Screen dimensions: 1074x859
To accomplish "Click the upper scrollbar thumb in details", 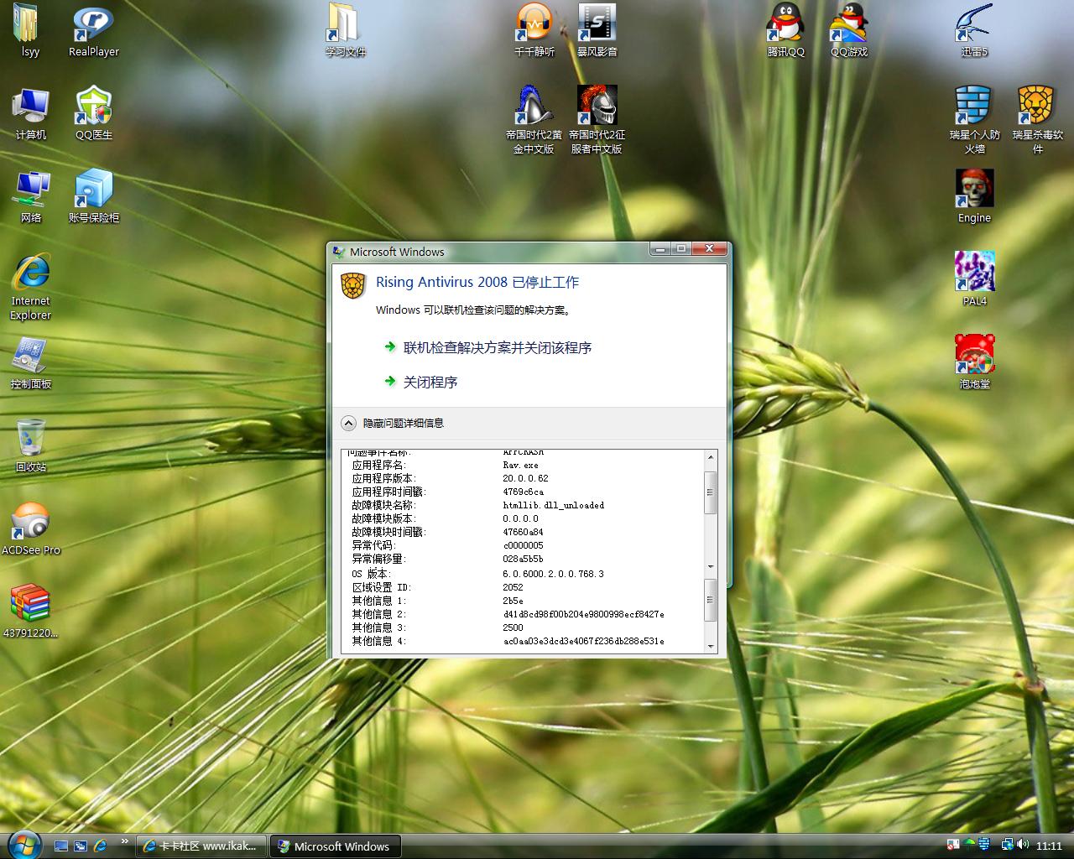I will [x=711, y=492].
